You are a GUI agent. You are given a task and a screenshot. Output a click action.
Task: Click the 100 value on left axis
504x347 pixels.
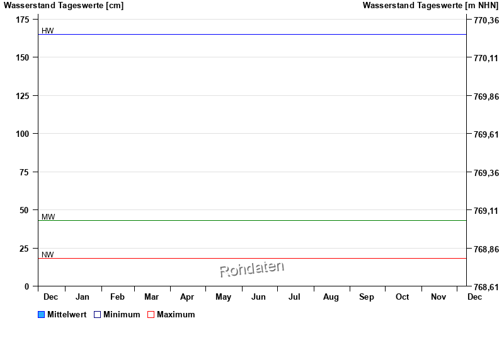click(x=23, y=134)
